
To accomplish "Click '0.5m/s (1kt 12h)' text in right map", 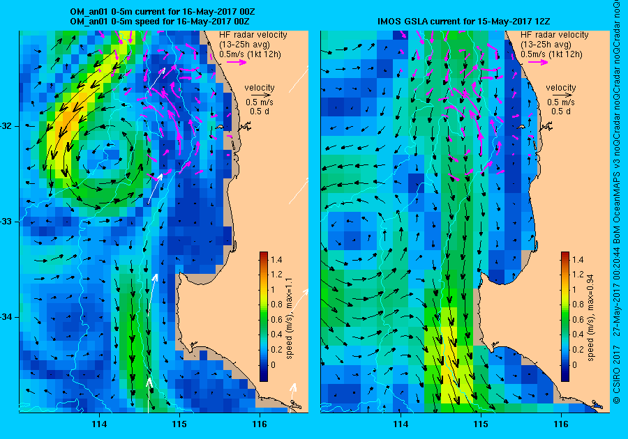I will point(551,54).
